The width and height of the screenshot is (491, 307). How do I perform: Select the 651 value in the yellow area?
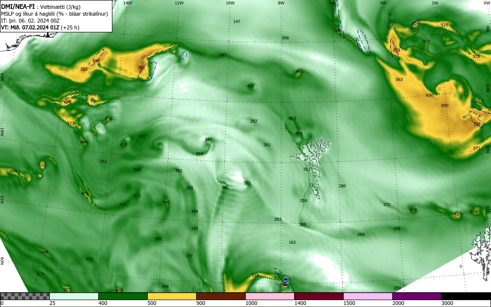[x=397, y=50]
